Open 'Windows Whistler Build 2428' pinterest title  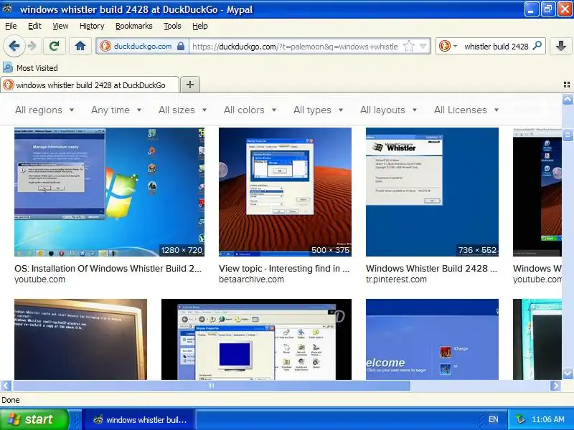coord(432,268)
